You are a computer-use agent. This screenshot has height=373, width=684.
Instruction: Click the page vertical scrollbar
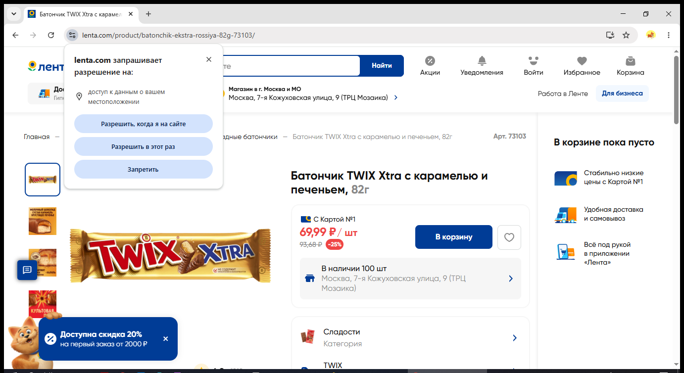(x=677, y=89)
